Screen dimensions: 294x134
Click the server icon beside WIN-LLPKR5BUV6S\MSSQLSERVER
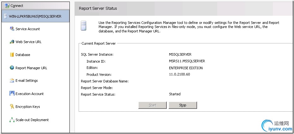tap(6, 16)
